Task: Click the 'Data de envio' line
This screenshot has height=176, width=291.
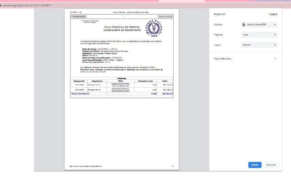Action: click(x=100, y=49)
